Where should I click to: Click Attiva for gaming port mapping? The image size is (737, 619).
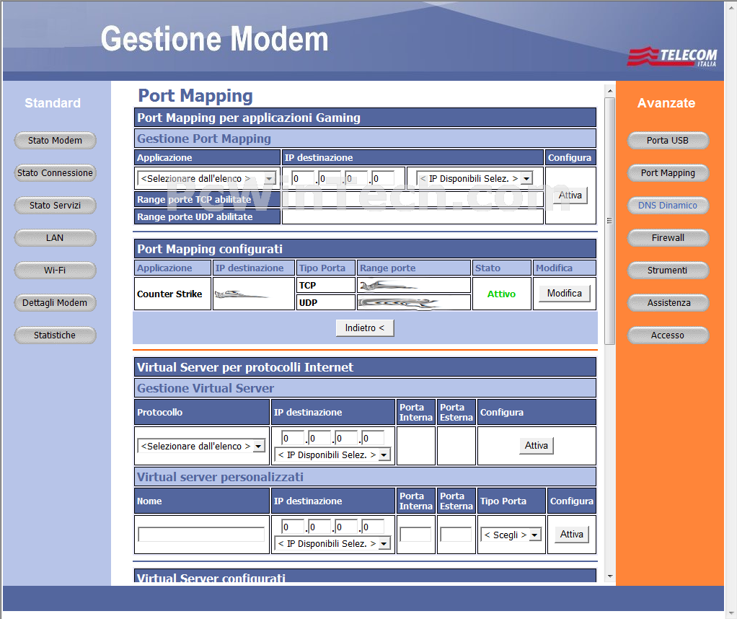click(570, 196)
